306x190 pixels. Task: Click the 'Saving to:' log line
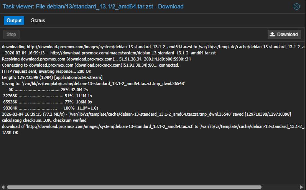pos(93,84)
